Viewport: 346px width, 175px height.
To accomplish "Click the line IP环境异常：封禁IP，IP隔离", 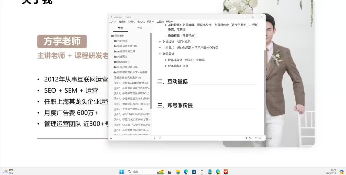I will tap(186, 60).
